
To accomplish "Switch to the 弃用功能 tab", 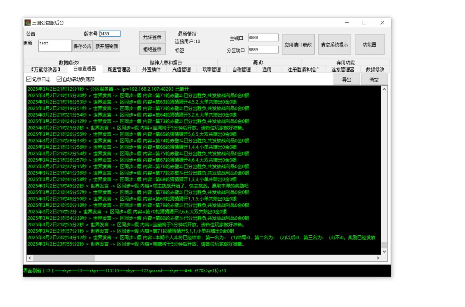I will 346,63.
